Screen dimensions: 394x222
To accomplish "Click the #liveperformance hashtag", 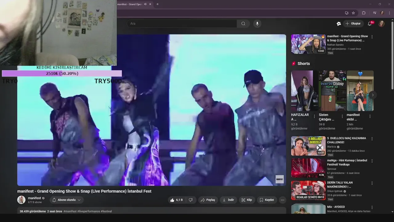I will pyautogui.click(x=89, y=211).
